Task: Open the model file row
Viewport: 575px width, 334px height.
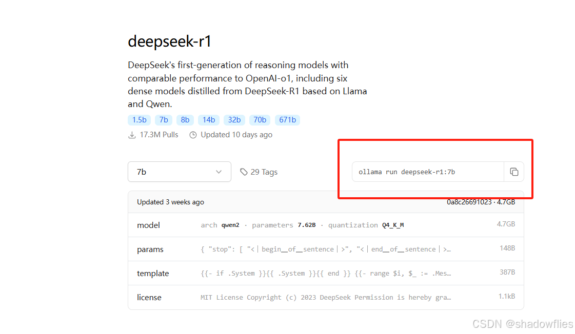Action: [x=326, y=225]
